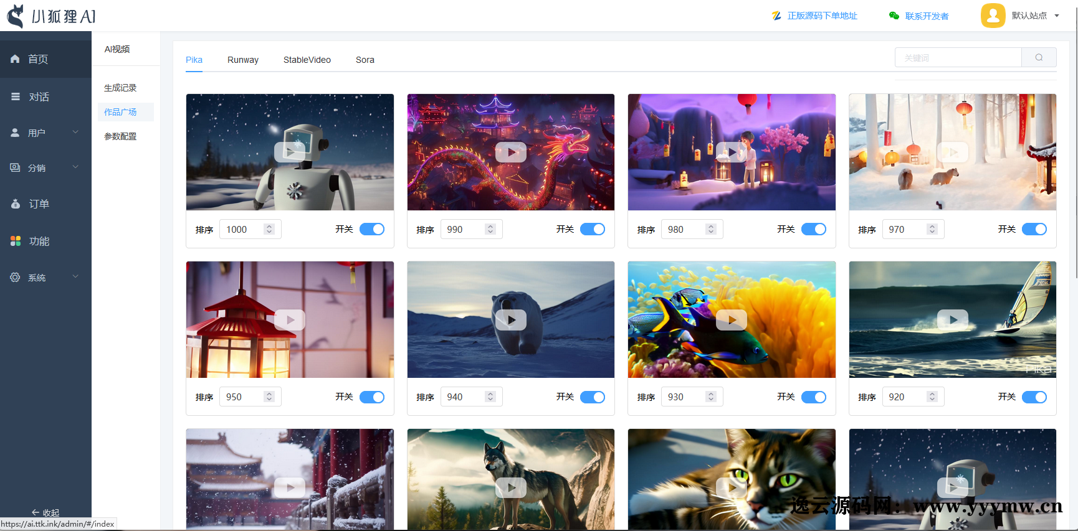Screen dimensions: 1078x531
Task: Open the 联系开发者 link
Action: click(927, 16)
